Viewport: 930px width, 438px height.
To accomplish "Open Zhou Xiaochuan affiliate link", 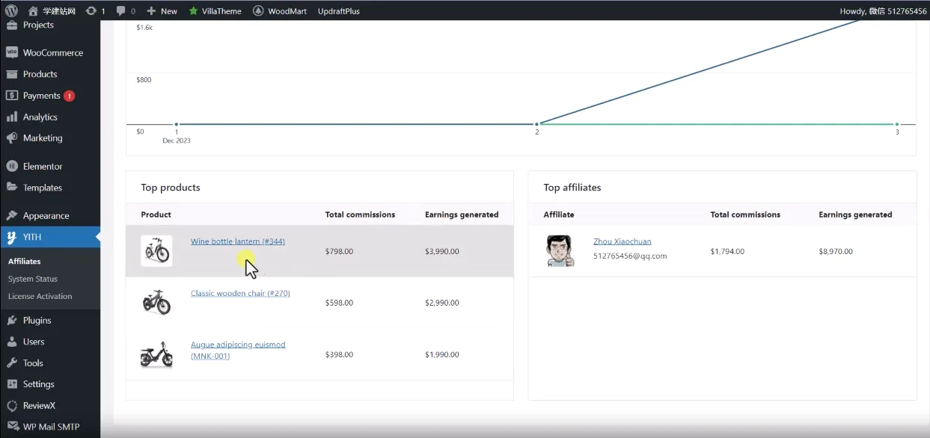I will coord(622,241).
